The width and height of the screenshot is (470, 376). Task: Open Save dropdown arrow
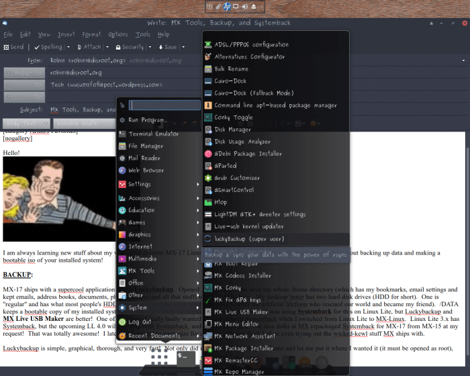(183, 47)
